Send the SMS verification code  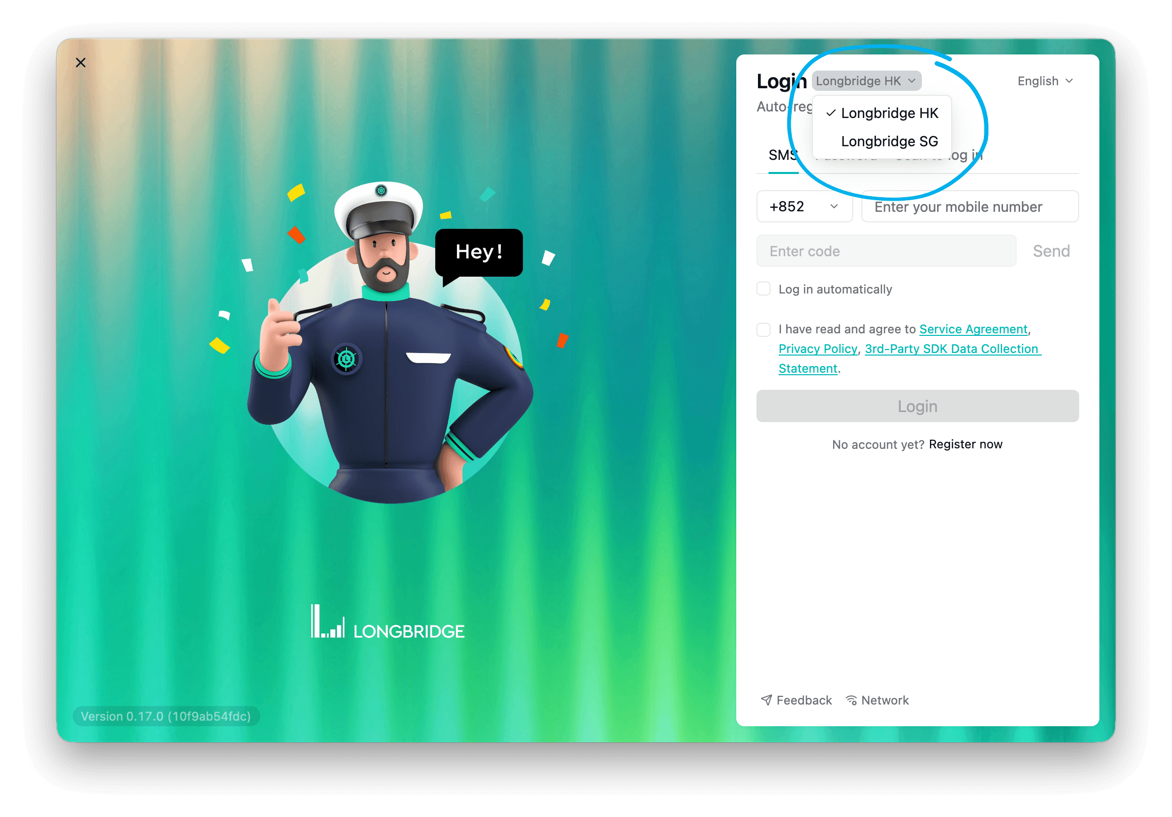point(1051,251)
